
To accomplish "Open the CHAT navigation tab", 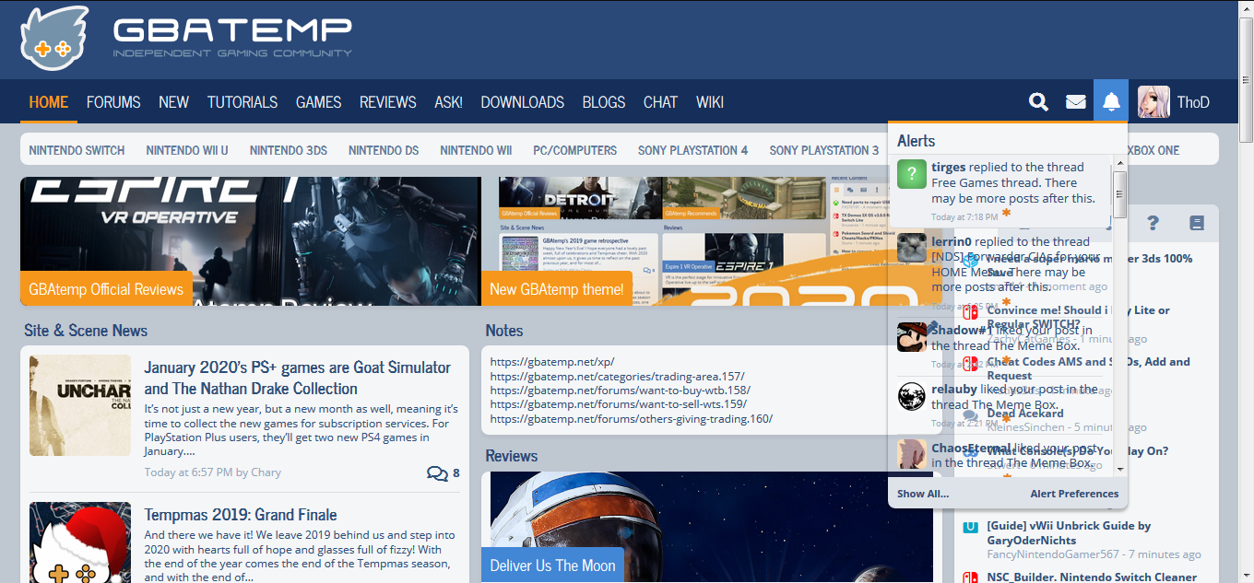I will [x=660, y=102].
